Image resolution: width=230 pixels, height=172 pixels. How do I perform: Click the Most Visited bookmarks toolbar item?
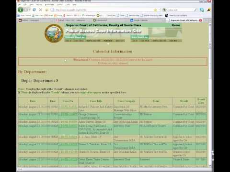click(x=24, y=15)
